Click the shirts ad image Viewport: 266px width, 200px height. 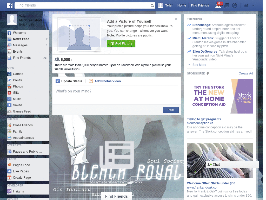[220, 160]
